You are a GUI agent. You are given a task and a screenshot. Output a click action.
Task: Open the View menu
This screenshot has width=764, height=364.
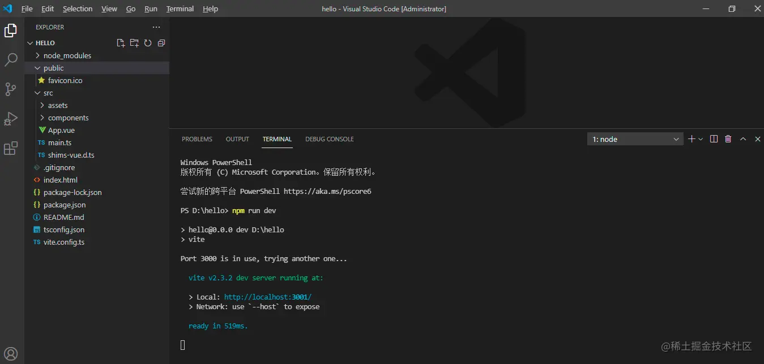coord(109,8)
